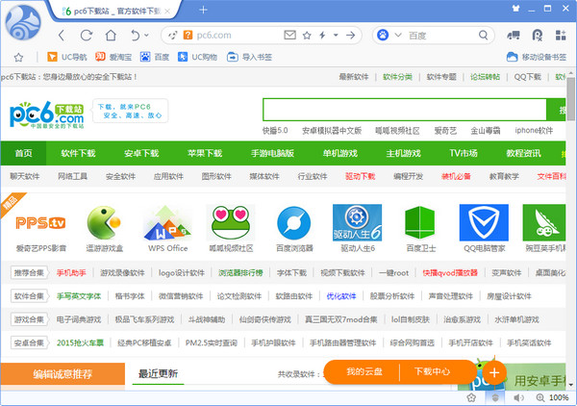Open the UC购物 bookmark
Viewport: 577px width, 406px height.
click(x=197, y=57)
